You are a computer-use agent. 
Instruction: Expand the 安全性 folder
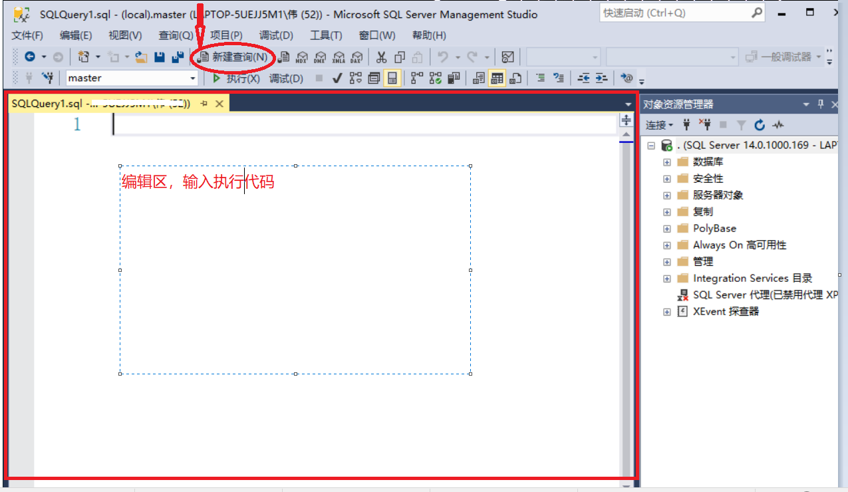click(x=666, y=178)
